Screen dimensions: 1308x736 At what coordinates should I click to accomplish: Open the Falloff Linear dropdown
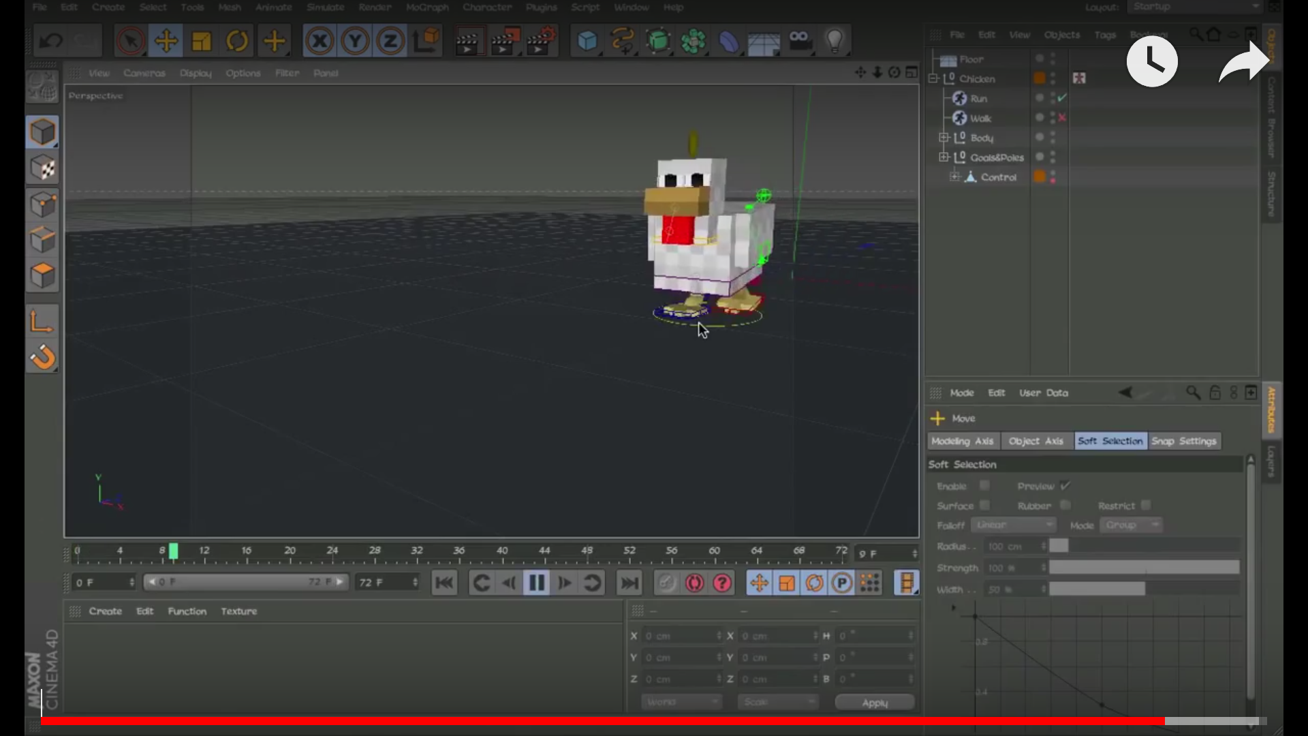1014,525
